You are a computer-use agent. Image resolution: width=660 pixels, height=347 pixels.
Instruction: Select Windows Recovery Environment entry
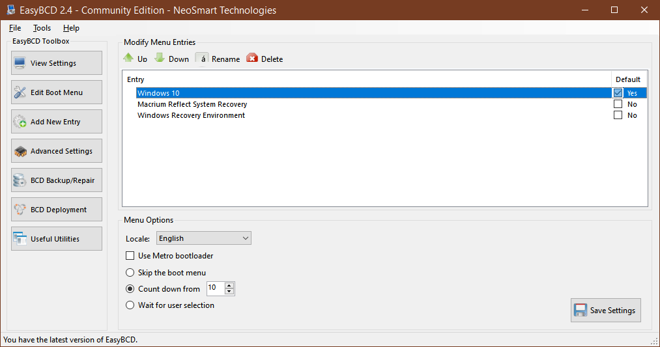191,115
